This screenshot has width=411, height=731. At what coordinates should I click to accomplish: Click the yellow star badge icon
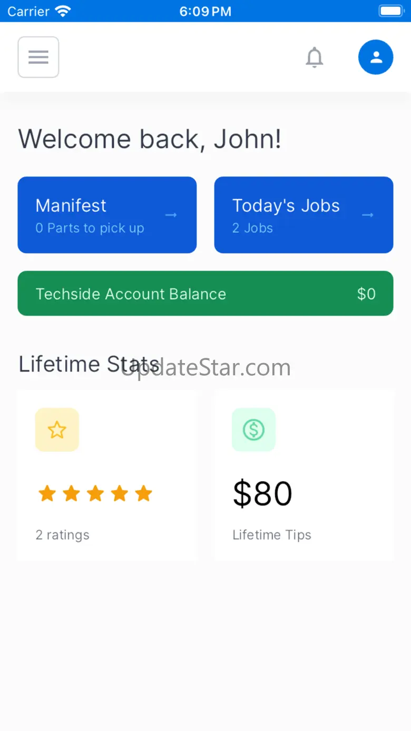[57, 430]
